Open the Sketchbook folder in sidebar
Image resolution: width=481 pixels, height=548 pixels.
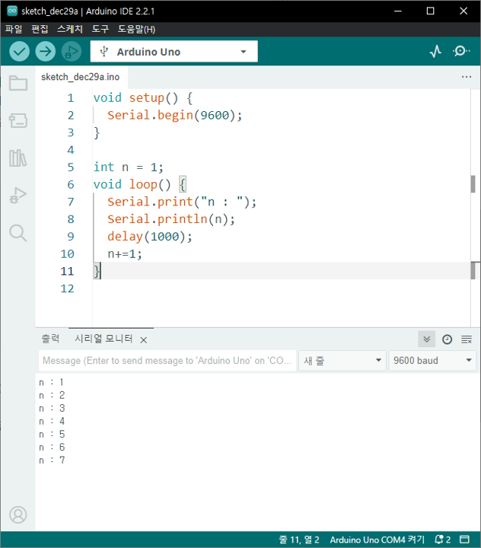18,83
